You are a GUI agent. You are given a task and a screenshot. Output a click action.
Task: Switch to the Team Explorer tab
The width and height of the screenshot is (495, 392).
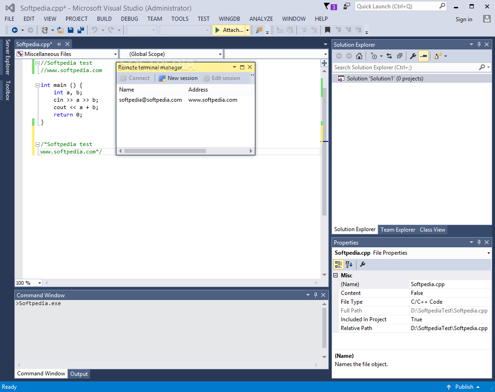pos(398,230)
